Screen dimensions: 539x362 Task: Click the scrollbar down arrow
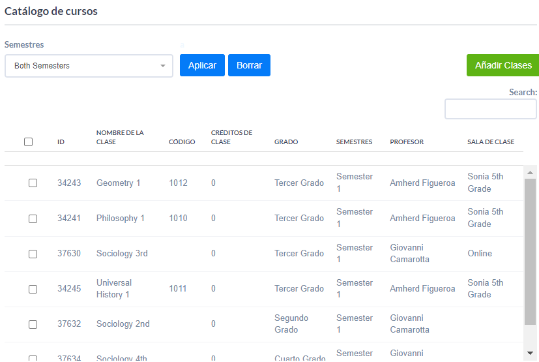pos(530,353)
